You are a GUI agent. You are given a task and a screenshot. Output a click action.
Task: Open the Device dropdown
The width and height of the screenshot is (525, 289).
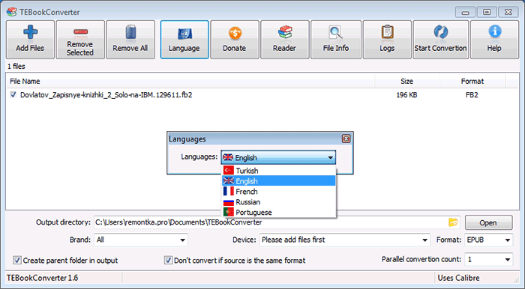click(x=344, y=240)
